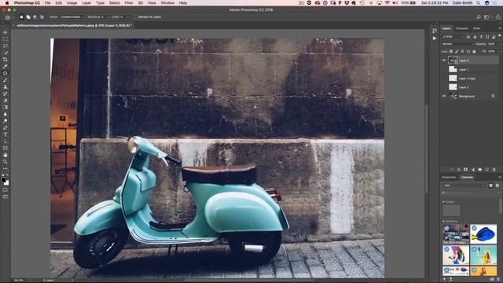Toggle layer filtering on or off
The image size is (503, 283).
tap(500, 36)
